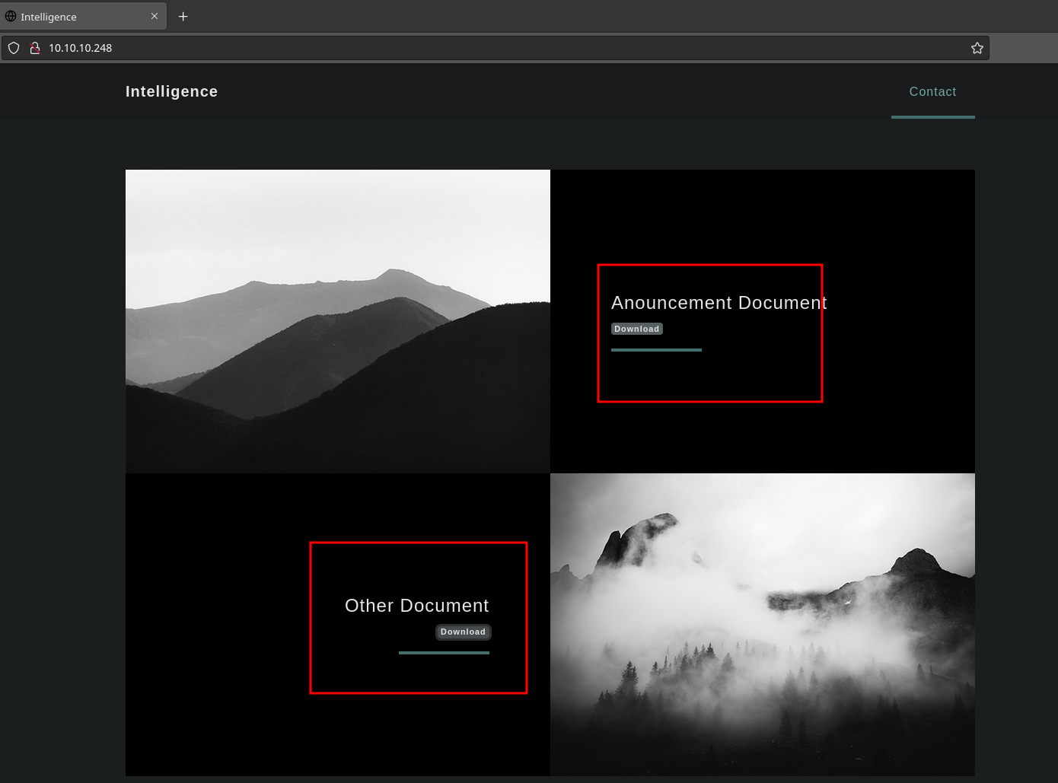Click the Other Document heading text

click(416, 606)
